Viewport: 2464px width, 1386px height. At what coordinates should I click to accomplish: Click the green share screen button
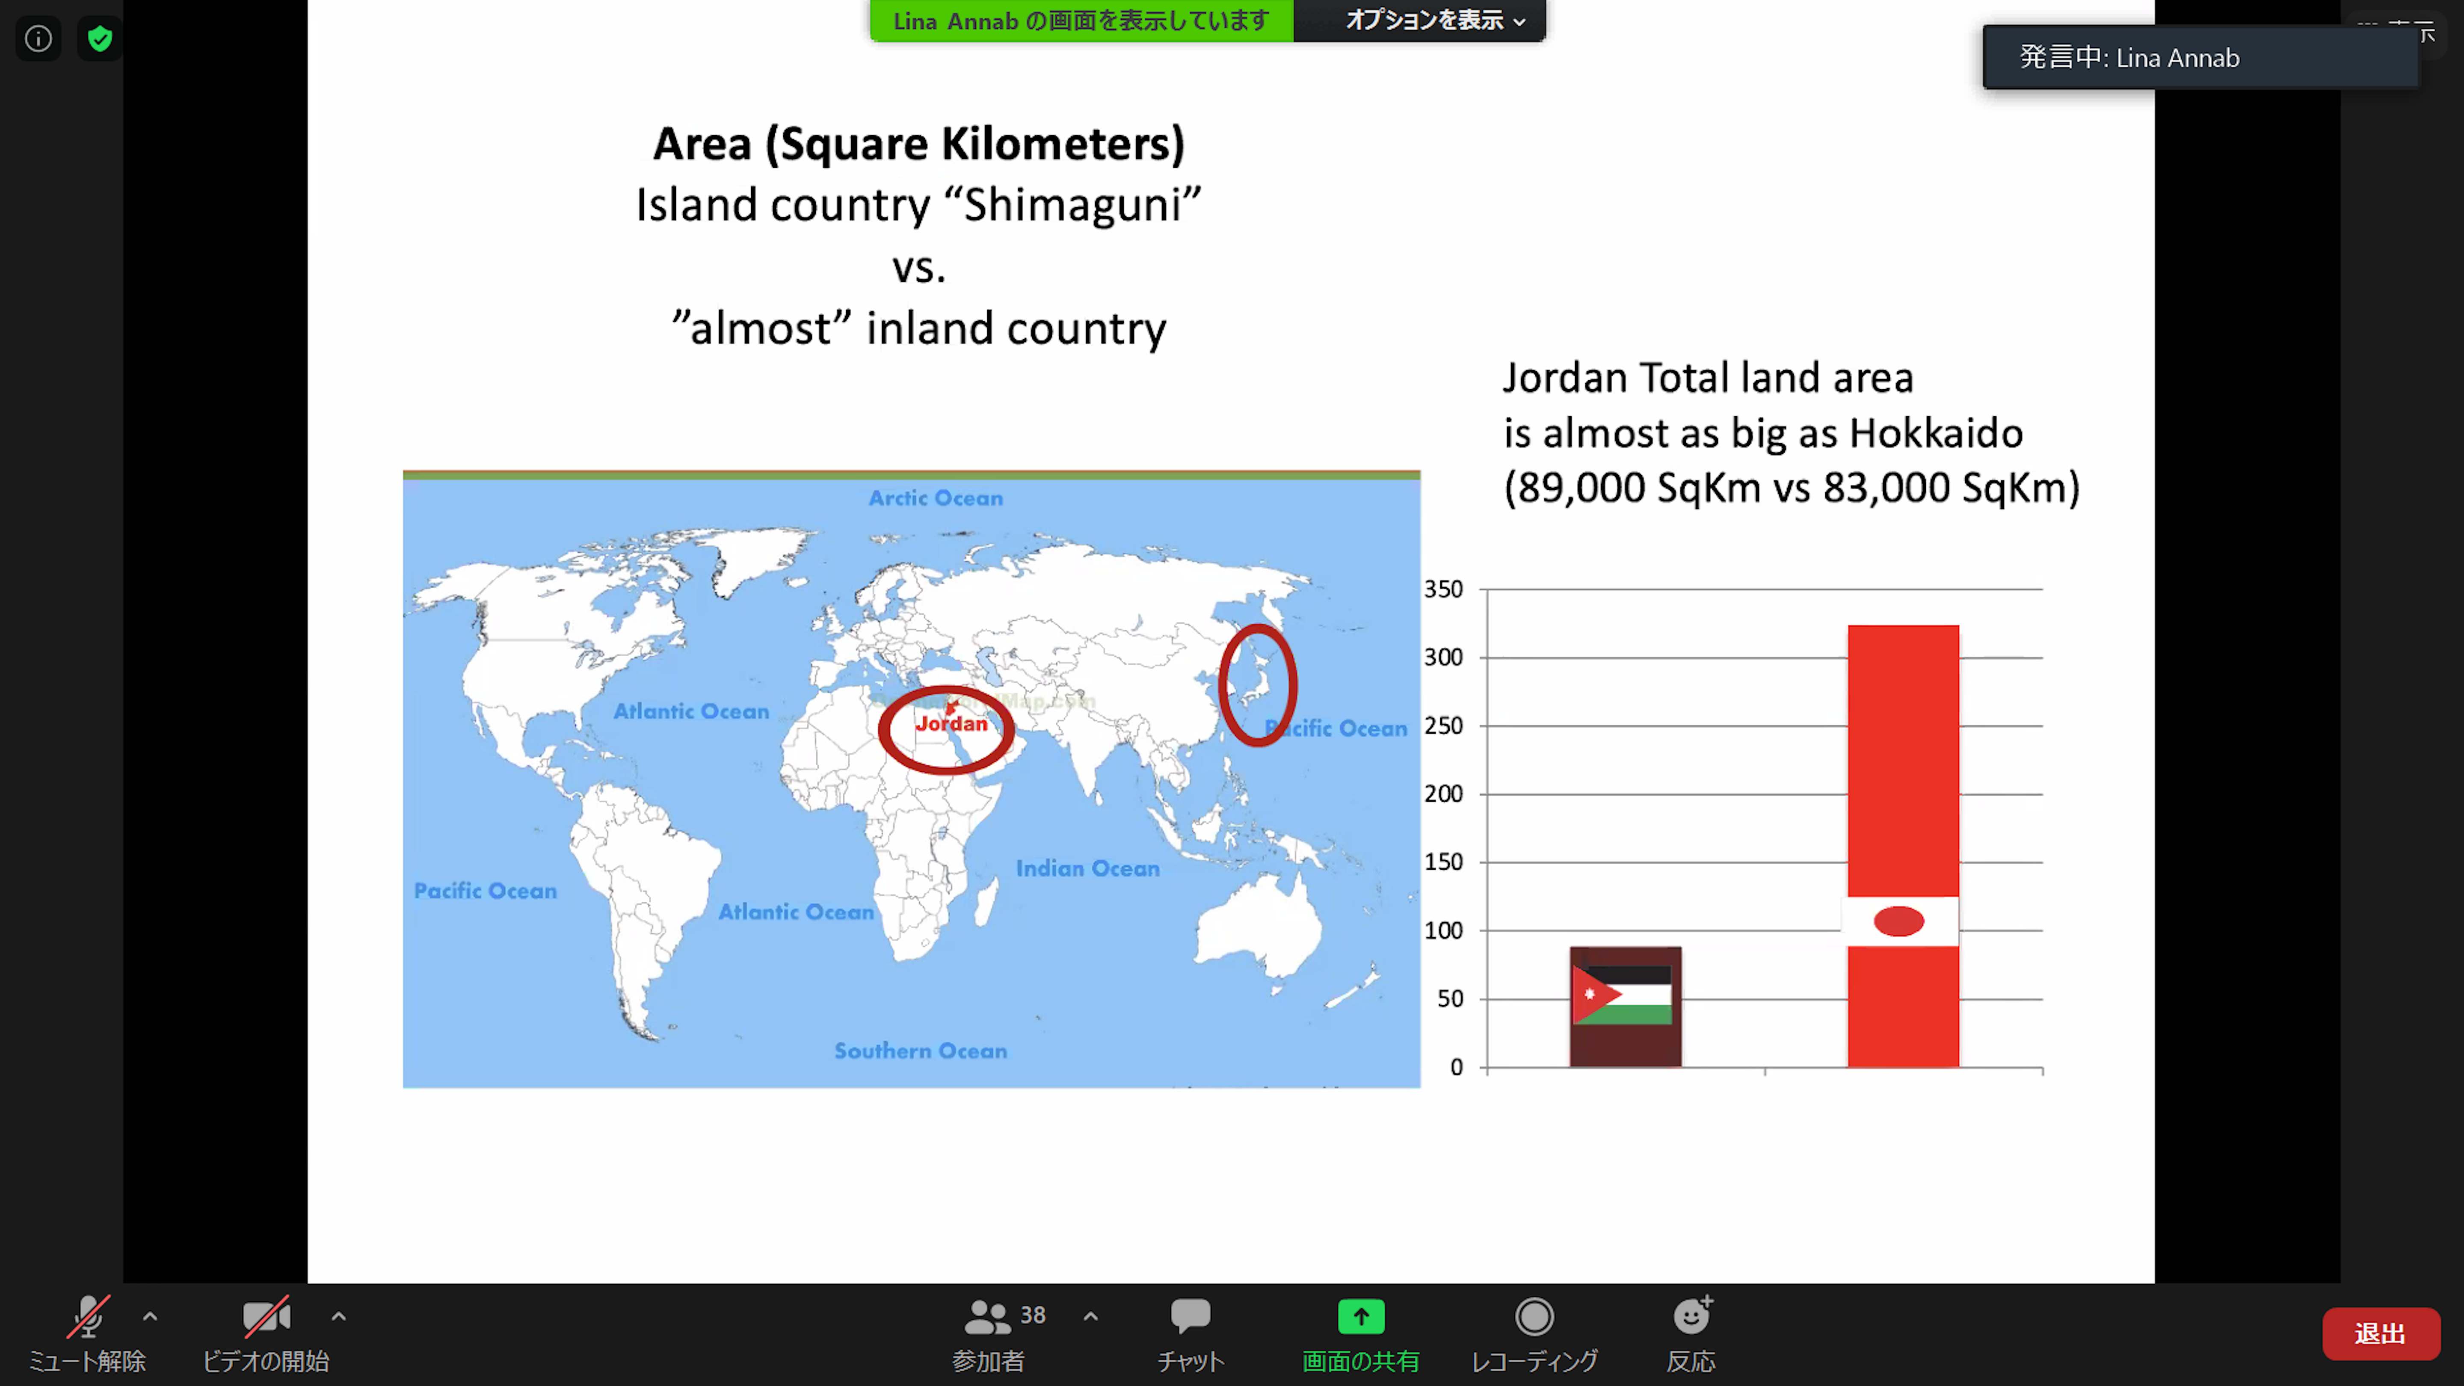pos(1361,1335)
